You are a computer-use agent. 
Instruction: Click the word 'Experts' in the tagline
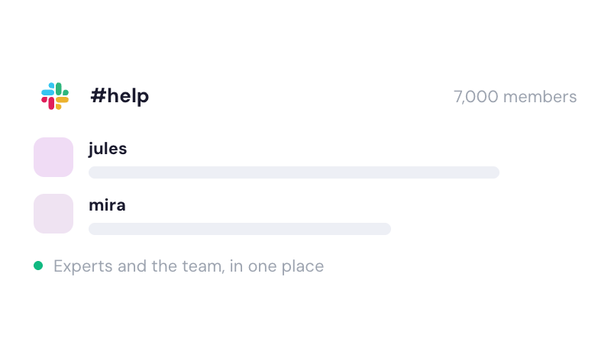[x=83, y=267]
